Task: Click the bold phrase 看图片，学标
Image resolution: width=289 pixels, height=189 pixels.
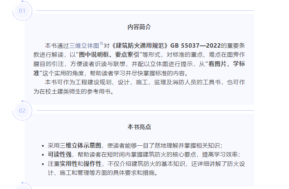Action: [x=227, y=64]
